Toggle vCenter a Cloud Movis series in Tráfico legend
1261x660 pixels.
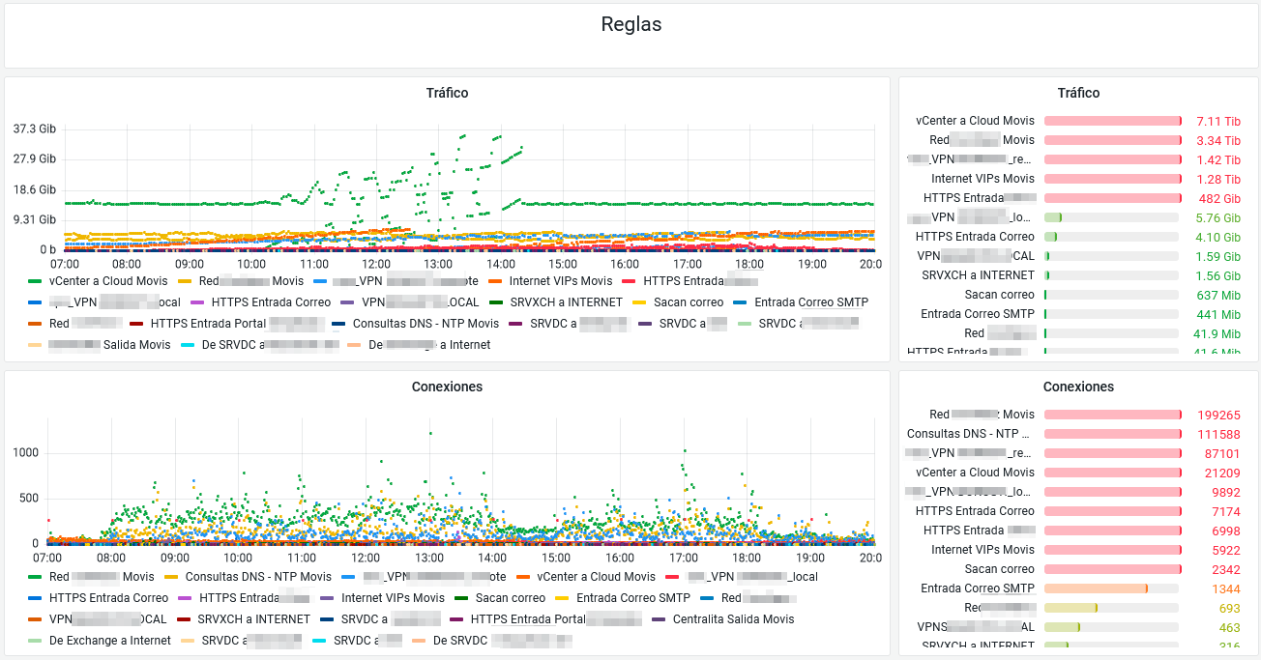[107, 281]
